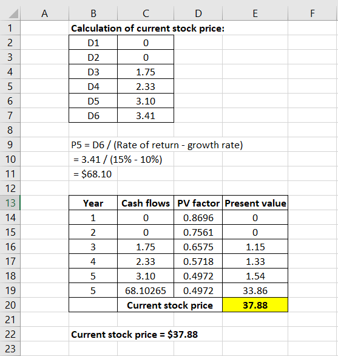Screen dimensions: 338x356
Task: Select column B header
Action: pyautogui.click(x=93, y=13)
